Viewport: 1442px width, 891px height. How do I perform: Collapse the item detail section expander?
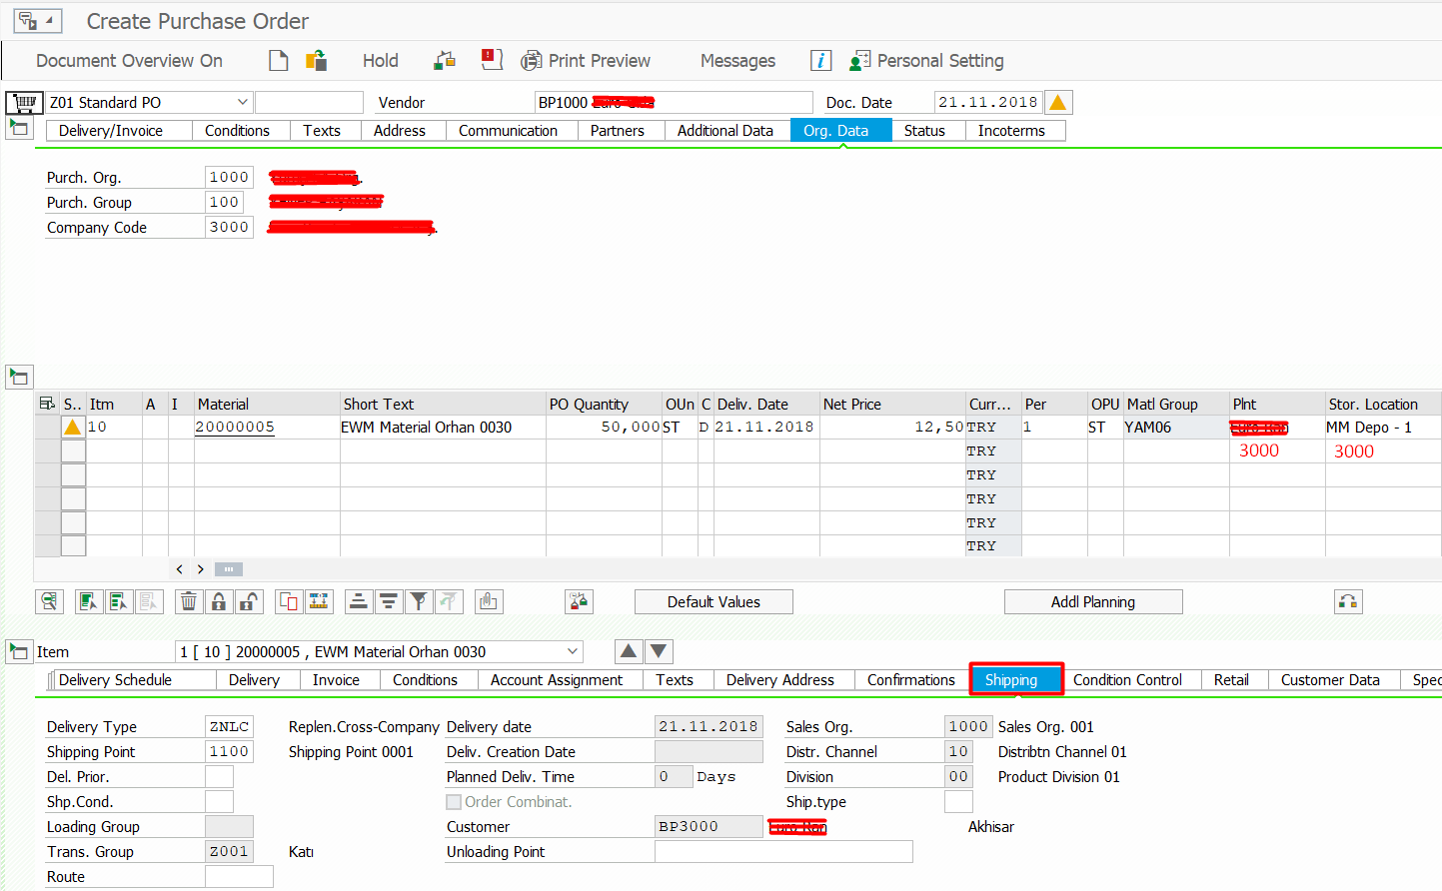click(x=19, y=651)
